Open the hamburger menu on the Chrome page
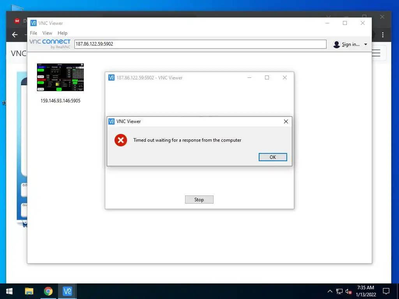399x299 pixels. tap(376, 53)
